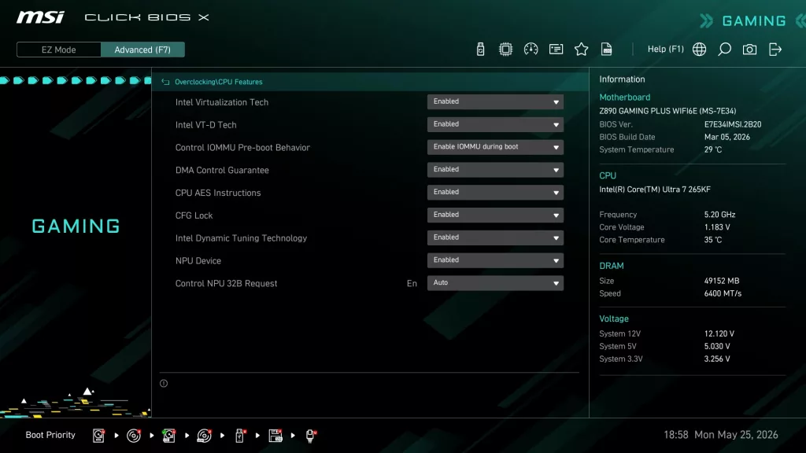806x453 pixels.
Task: Expand Intel Dynamic Tuning Technology dropdown
Action: [x=495, y=238]
